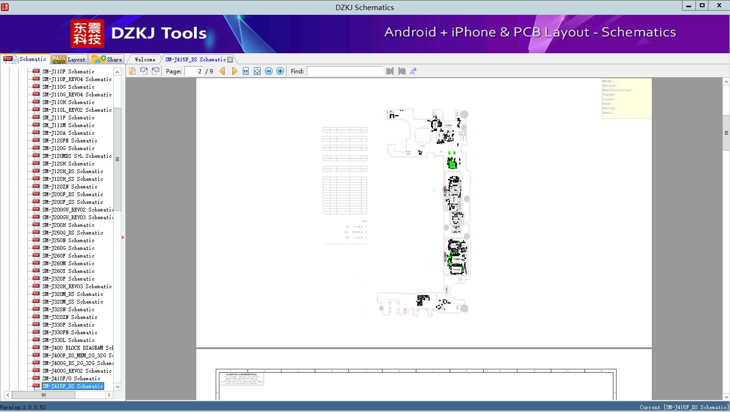Click the yellow revision info note

(x=627, y=98)
